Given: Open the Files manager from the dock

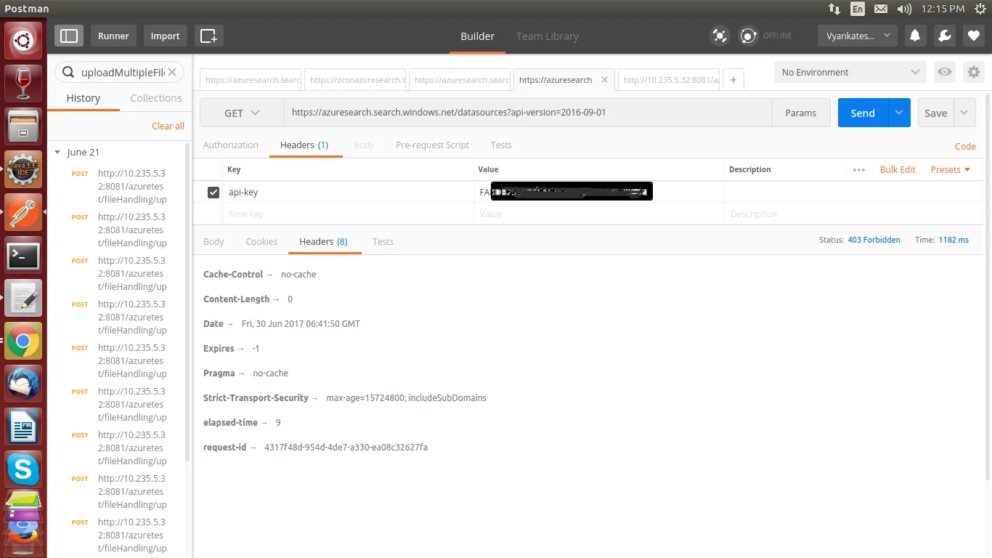Looking at the screenshot, I should coord(23,126).
